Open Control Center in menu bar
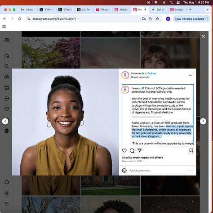The width and height of the screenshot is (213, 213). (x=178, y=2)
